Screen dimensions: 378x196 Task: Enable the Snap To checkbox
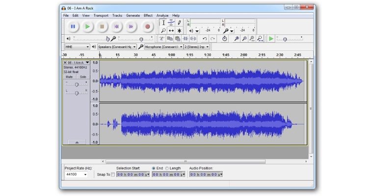(113, 174)
